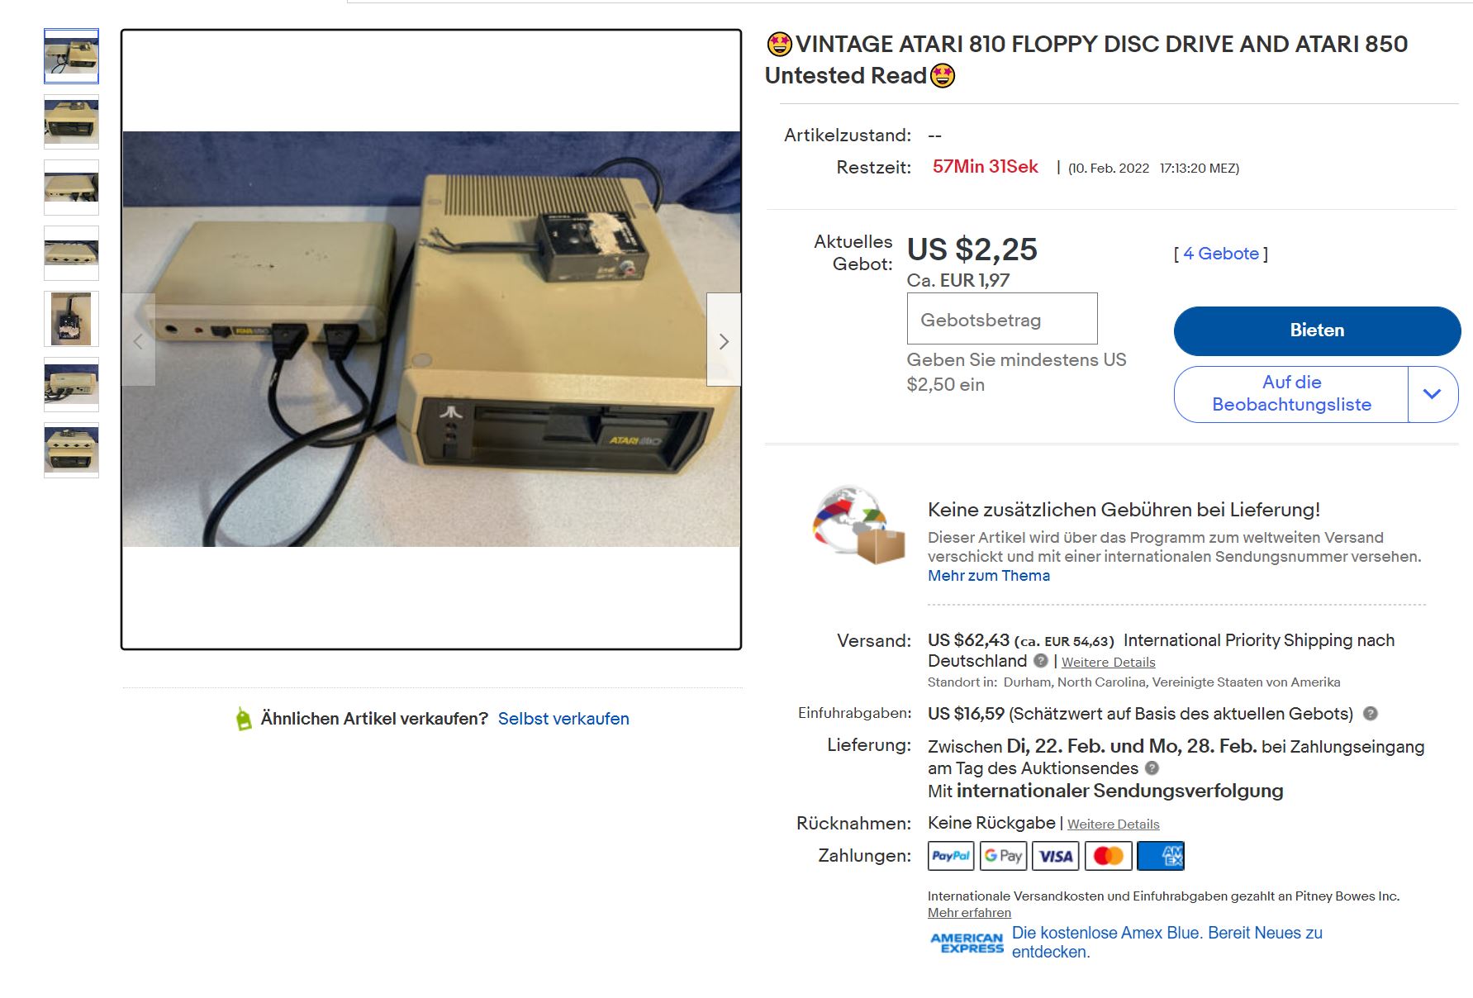Select the second product thumbnail
This screenshot has height=998, width=1473.
[x=71, y=122]
